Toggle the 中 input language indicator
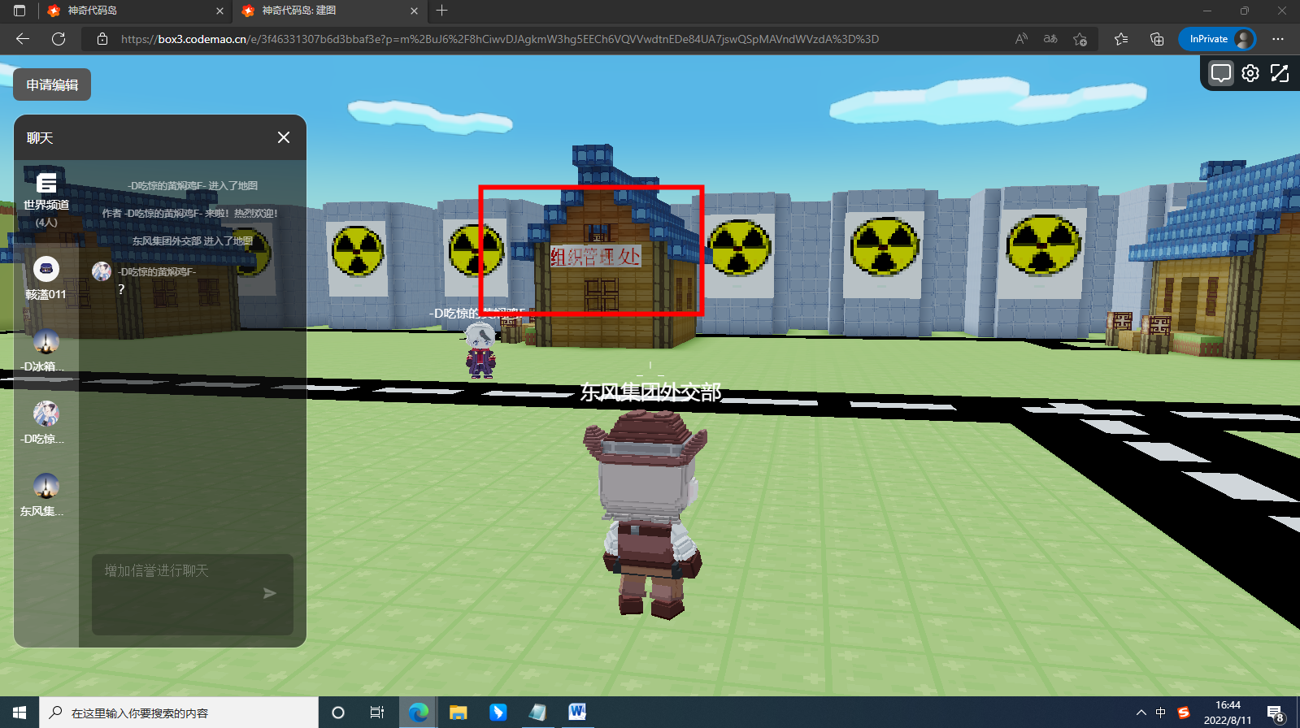Screen dimensions: 1300x728 pyautogui.click(x=1161, y=713)
